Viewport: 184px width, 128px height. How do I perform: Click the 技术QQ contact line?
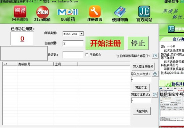pos(173,73)
